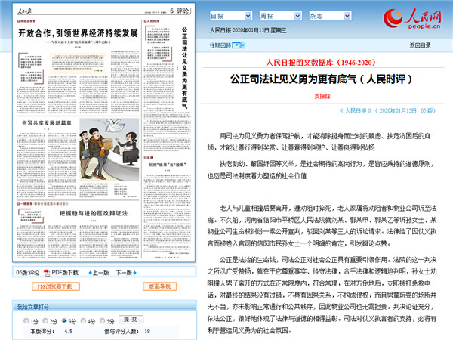
Task: Click the date 人民日报 2020年01月15日 星期三
Action: 248,30
